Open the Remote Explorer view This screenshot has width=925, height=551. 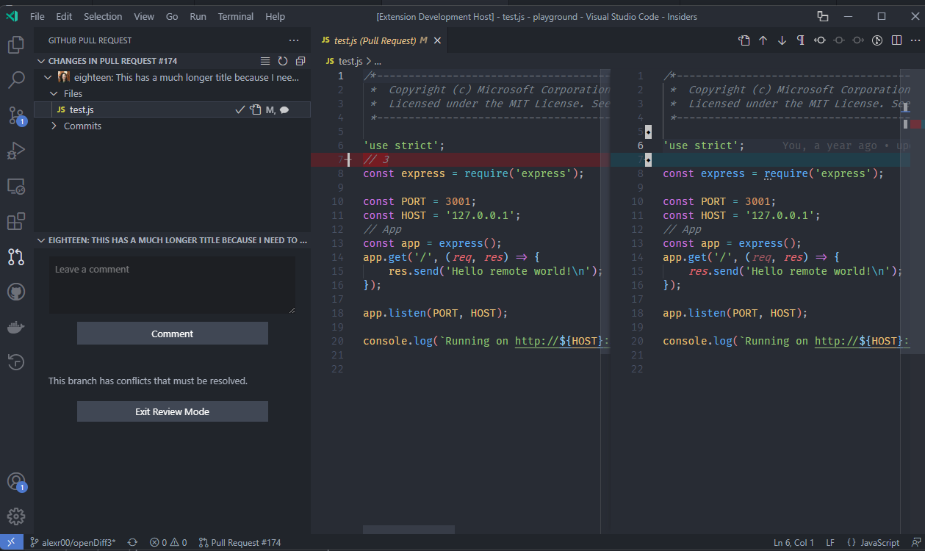(x=16, y=187)
